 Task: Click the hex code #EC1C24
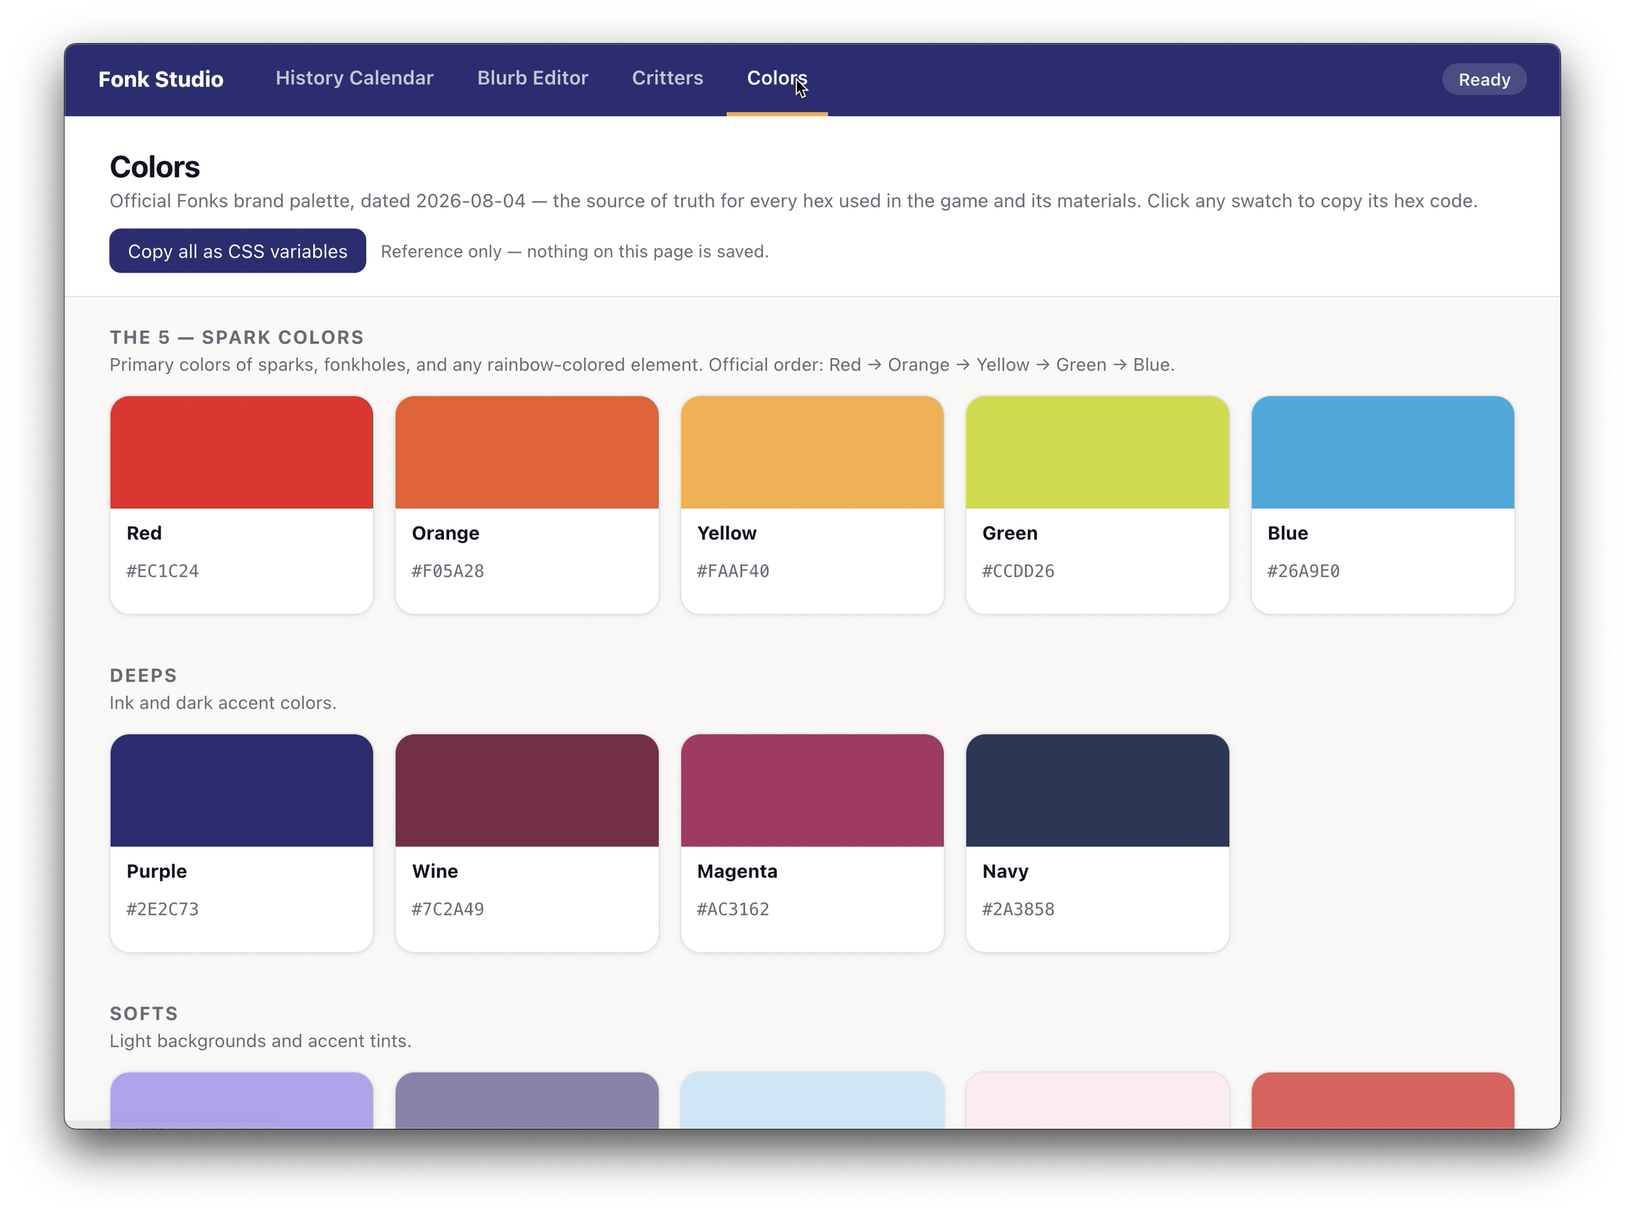point(162,571)
